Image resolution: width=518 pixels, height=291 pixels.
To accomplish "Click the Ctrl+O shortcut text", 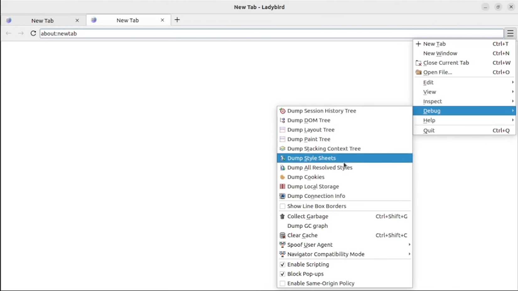I will click(501, 72).
